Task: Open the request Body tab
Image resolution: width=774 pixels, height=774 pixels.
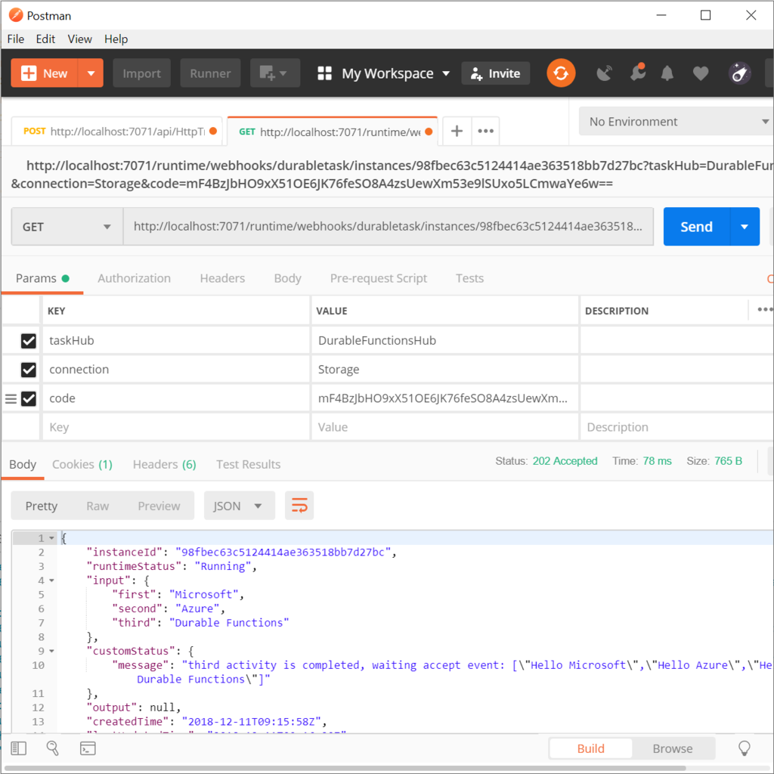Action: coord(287,278)
